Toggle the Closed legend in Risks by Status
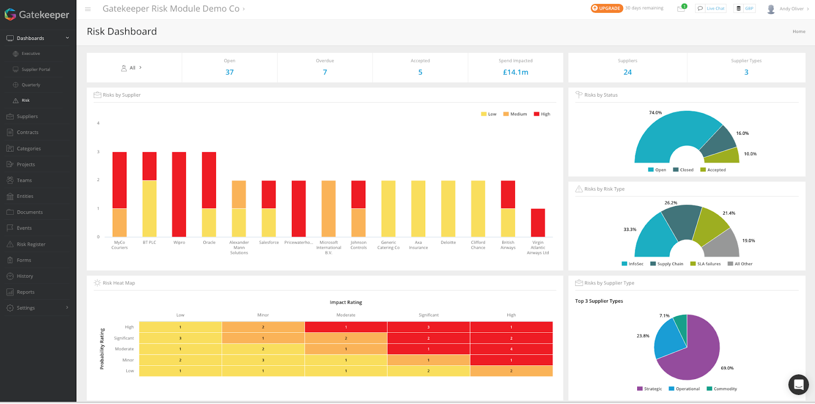The height and width of the screenshot is (404, 815). coord(683,170)
